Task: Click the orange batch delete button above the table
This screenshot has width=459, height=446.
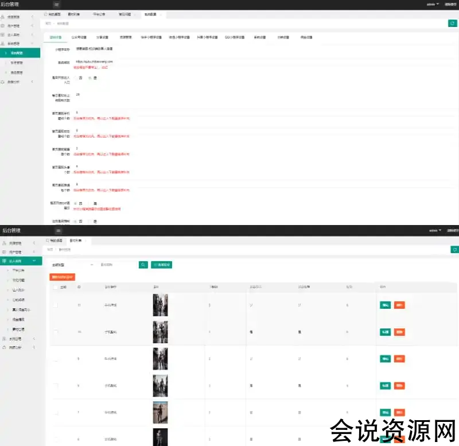Action: pyautogui.click(x=62, y=277)
